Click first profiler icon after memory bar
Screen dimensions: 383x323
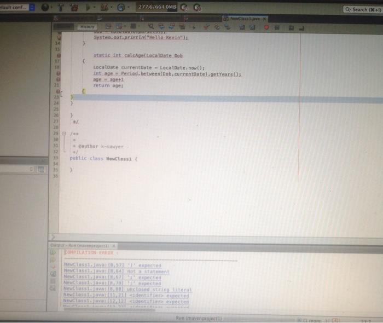(185, 8)
